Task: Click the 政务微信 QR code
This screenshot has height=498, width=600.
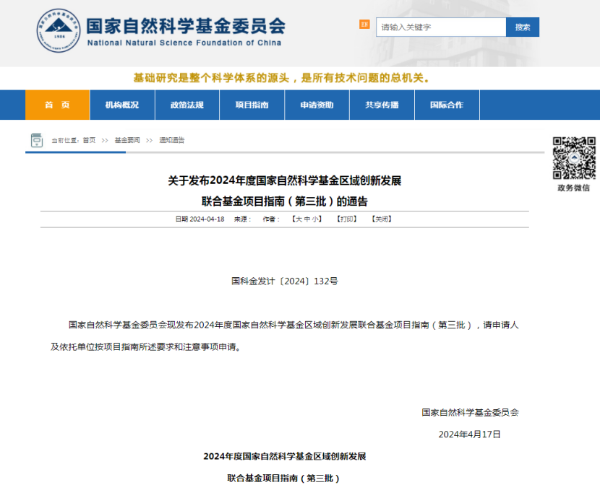Action: point(574,157)
